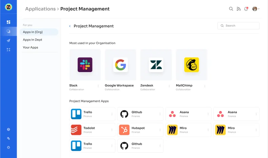Open the paper plane icon in sidebar
This screenshot has height=158, width=268.
tap(8, 41)
